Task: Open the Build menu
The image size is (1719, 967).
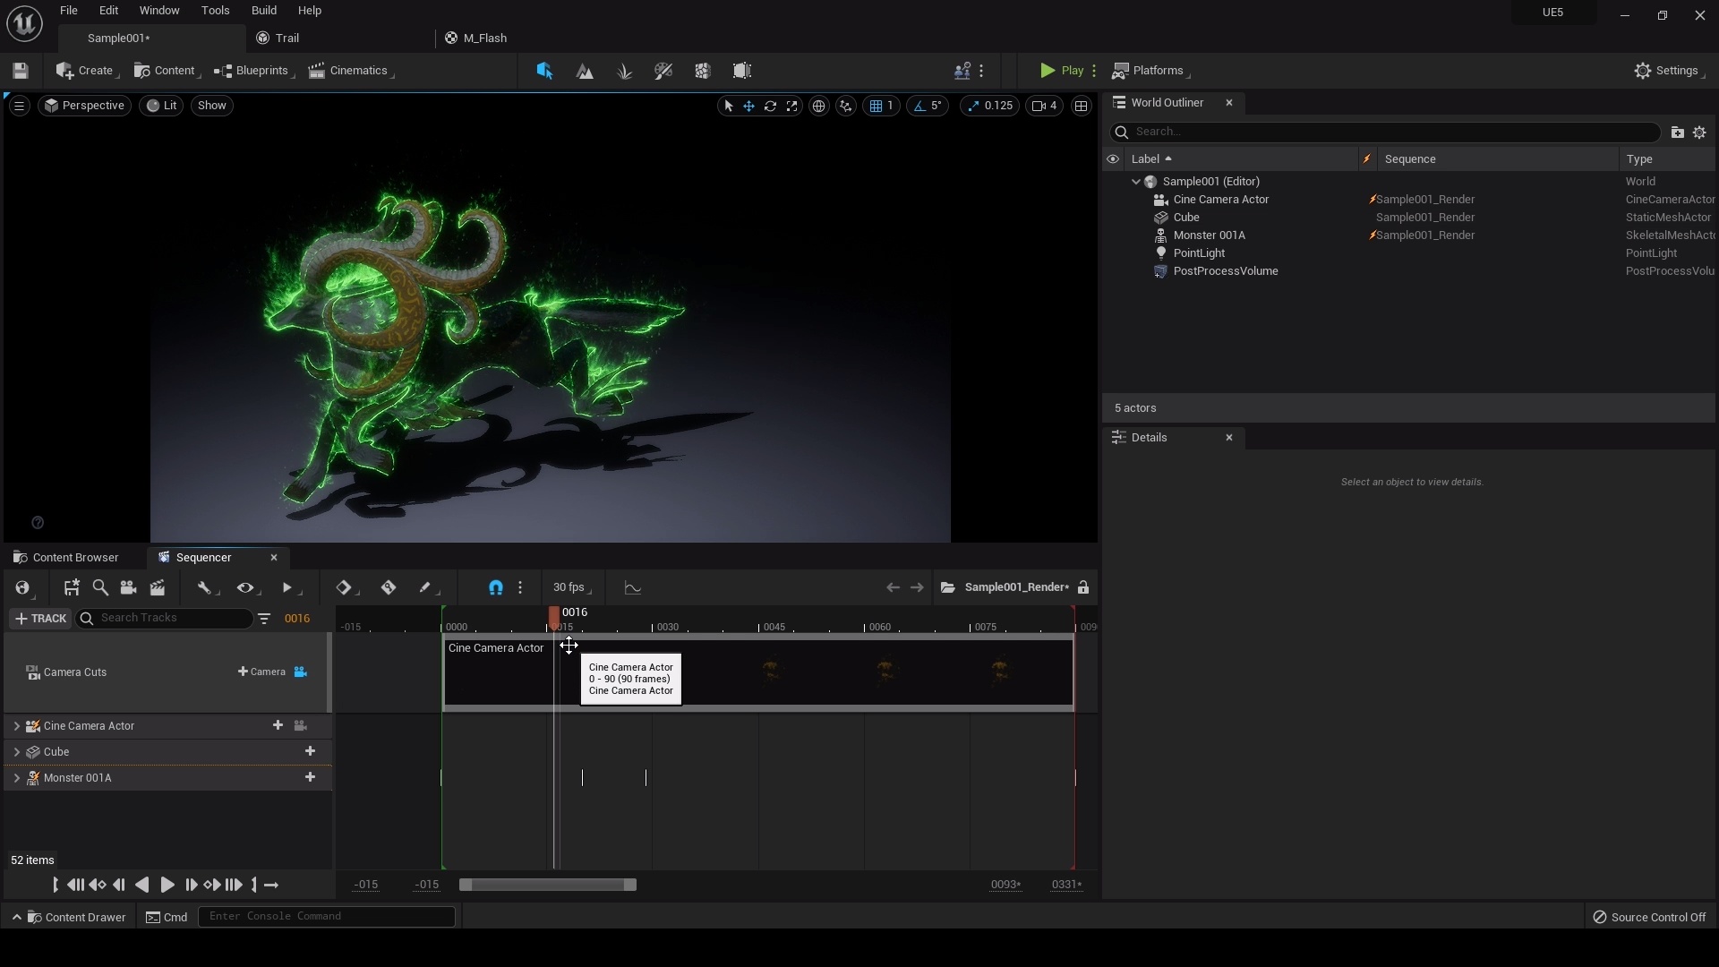Action: (263, 10)
